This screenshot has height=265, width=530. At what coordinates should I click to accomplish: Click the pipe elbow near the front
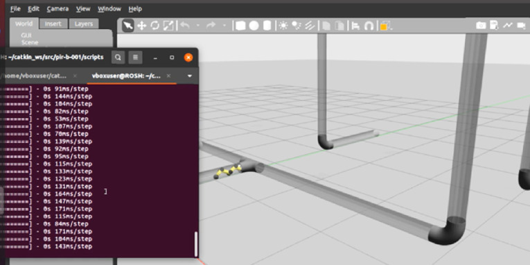[x=446, y=230]
